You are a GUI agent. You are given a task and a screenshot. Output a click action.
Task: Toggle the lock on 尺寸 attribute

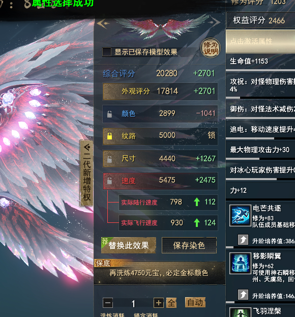click(109, 159)
